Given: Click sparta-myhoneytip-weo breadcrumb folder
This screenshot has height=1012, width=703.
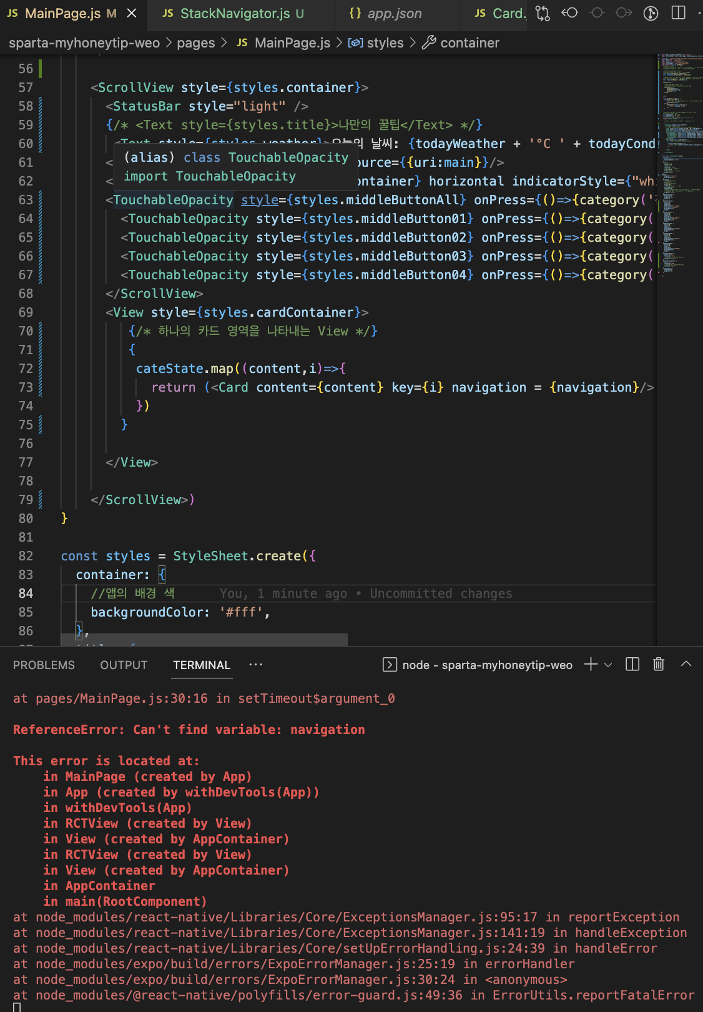Looking at the screenshot, I should (84, 42).
